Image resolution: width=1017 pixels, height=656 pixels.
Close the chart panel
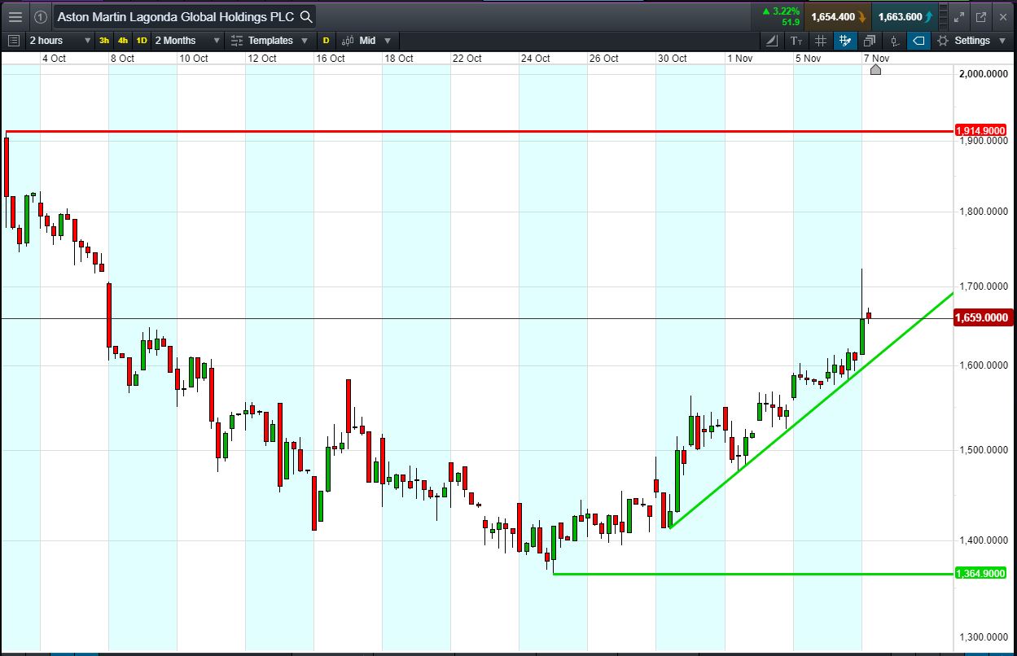tap(1002, 16)
